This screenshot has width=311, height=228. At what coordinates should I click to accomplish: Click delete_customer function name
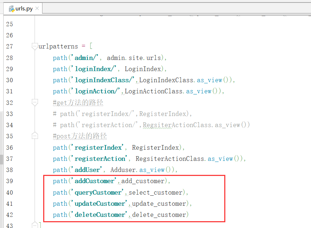tap(159, 215)
